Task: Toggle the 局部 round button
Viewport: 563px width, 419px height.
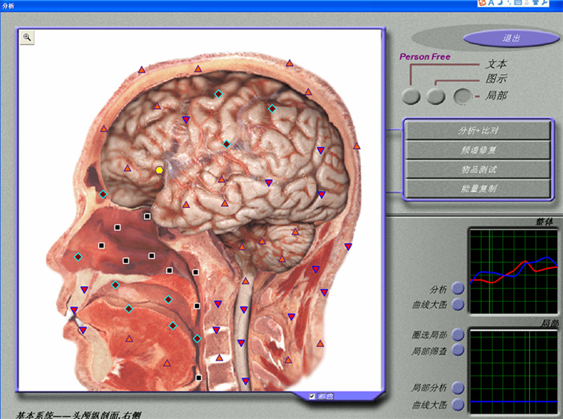Action: 463,96
